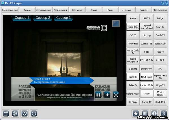Select the Hip Hop channel
This screenshot has height=120, width=169.
147,35
